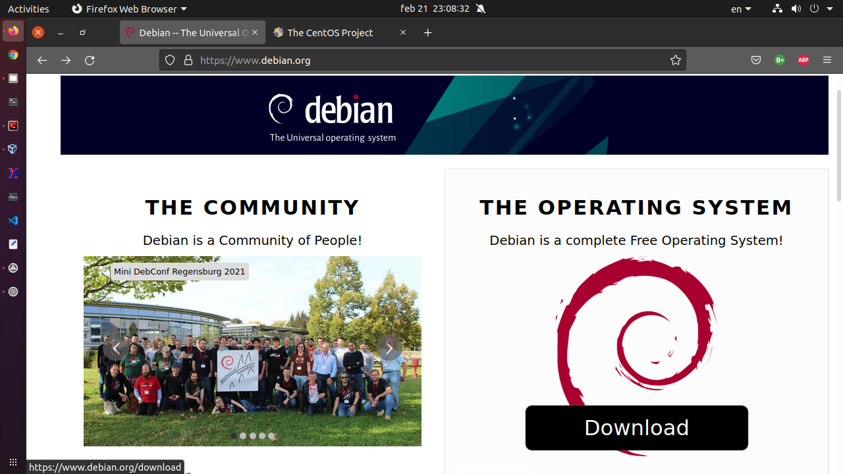The width and height of the screenshot is (843, 474).
Task: Open the Activities overview
Action: click(28, 9)
